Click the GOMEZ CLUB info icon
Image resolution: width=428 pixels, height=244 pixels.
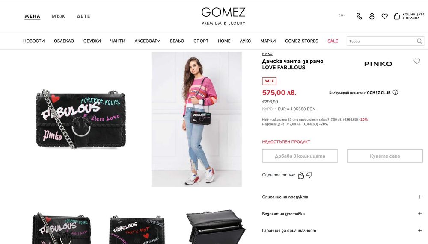click(395, 92)
